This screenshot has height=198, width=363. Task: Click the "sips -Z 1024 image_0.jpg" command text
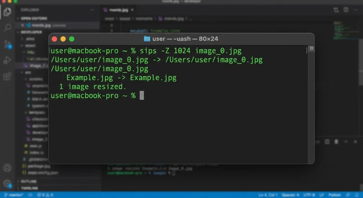pyautogui.click(x=191, y=51)
